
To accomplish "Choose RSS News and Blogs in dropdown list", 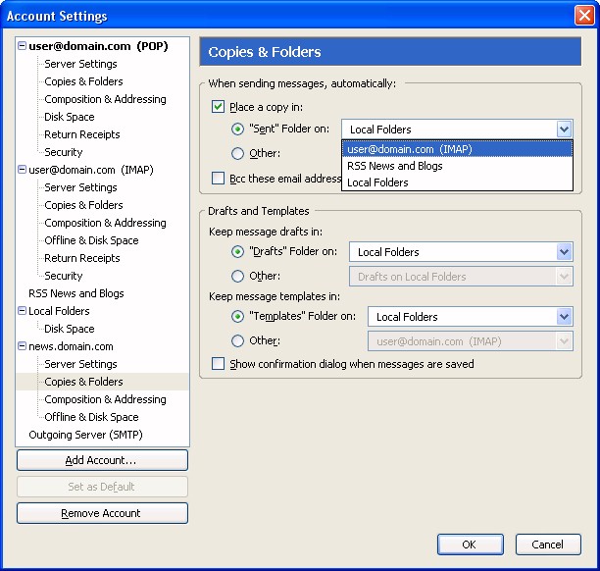I will [x=457, y=166].
